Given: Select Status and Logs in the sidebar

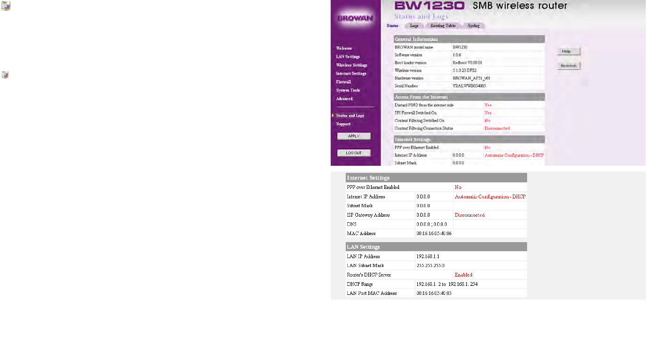Looking at the screenshot, I should (350, 116).
